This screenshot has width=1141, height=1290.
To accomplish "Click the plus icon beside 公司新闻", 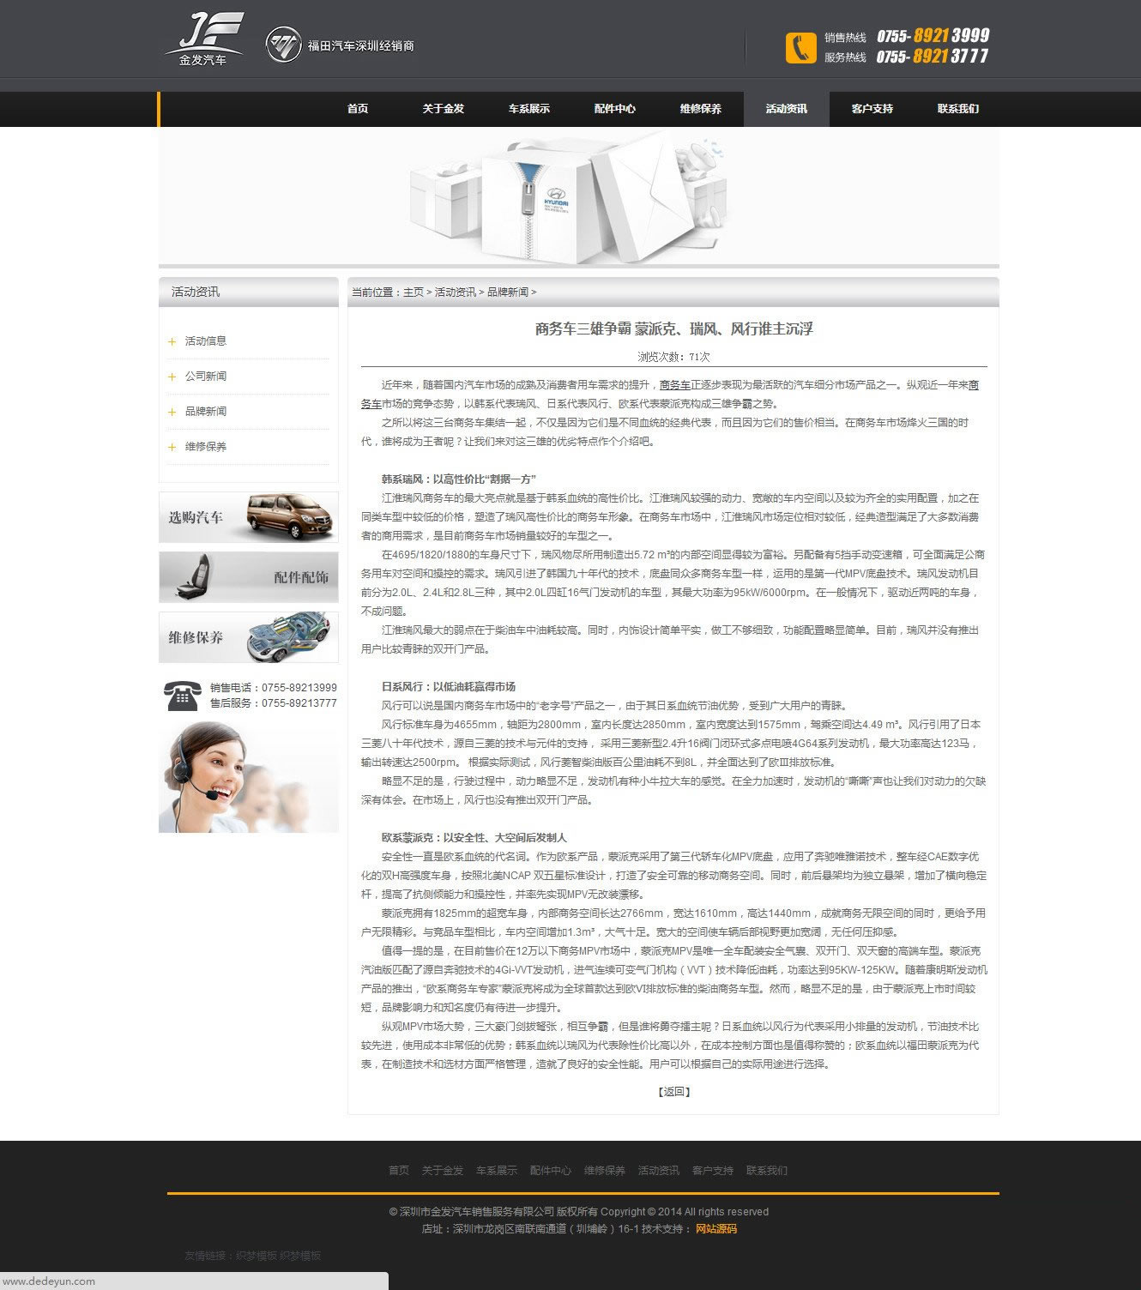I will click(172, 377).
